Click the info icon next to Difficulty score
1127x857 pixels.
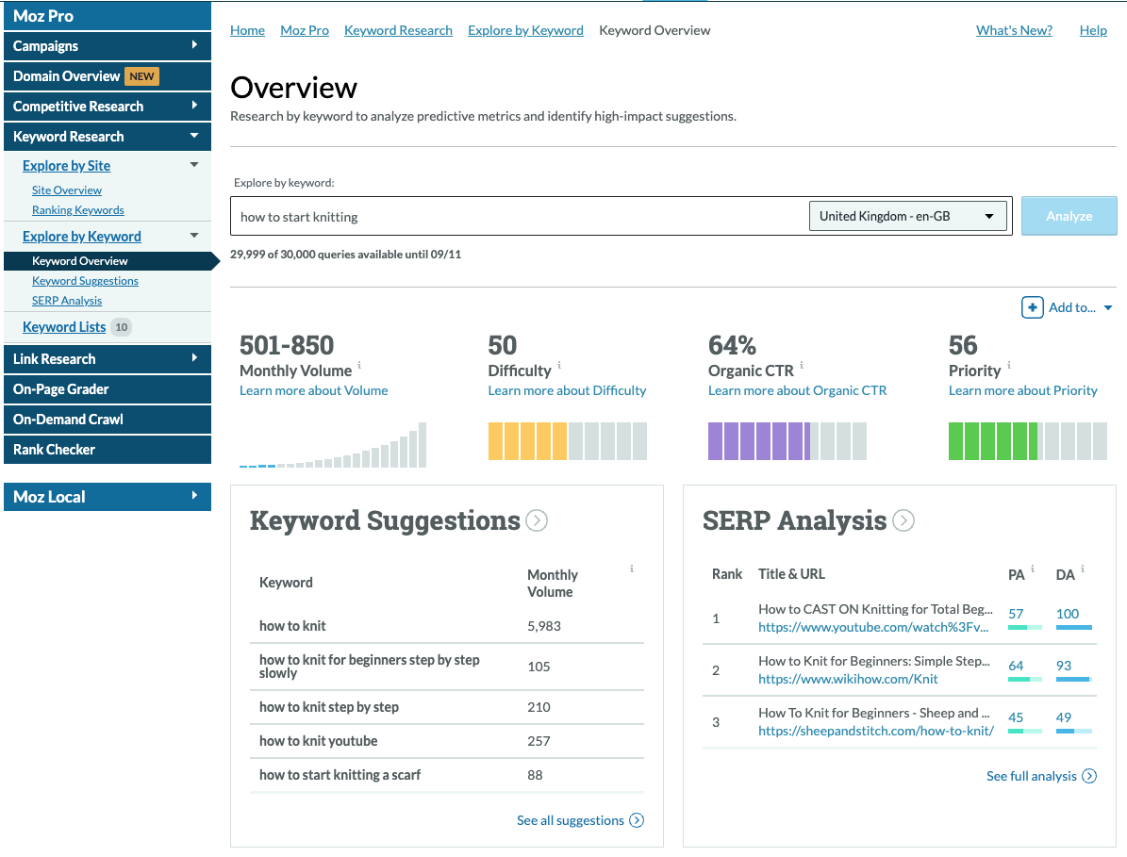point(559,366)
